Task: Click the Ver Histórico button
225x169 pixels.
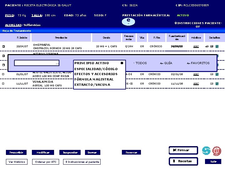Action: click(x=17, y=162)
